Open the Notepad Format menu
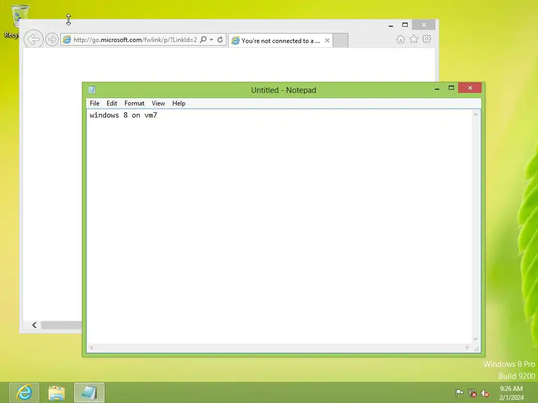538x403 pixels. pos(134,103)
